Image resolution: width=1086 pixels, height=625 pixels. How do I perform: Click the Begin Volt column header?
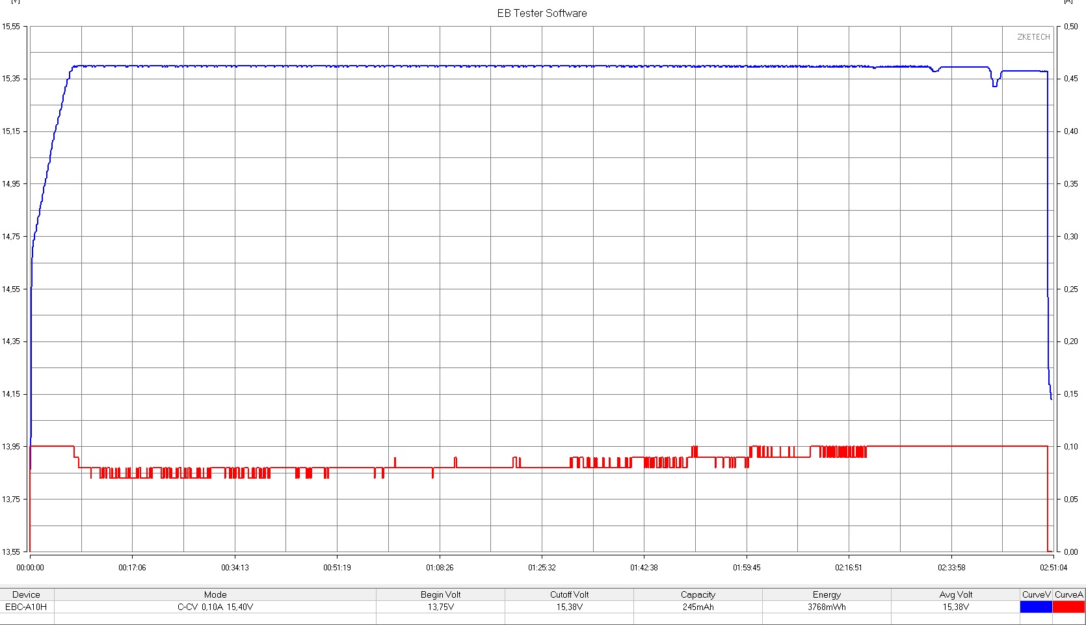click(x=440, y=594)
